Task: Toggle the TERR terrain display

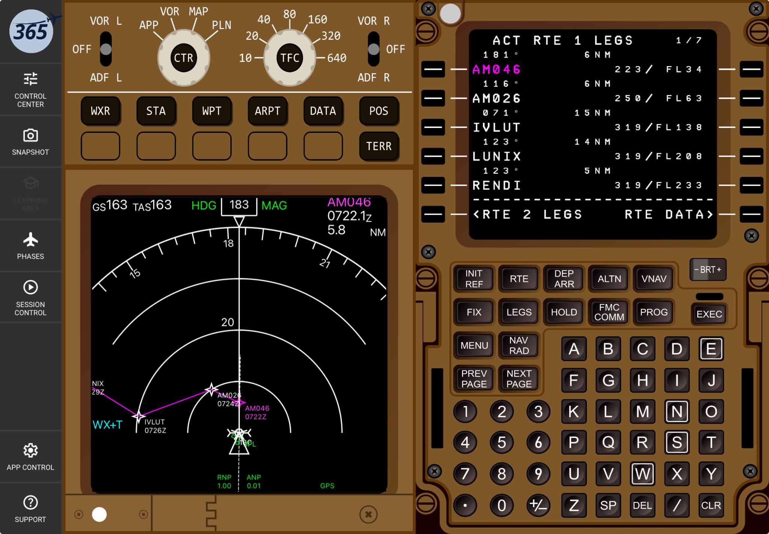Action: click(x=378, y=146)
